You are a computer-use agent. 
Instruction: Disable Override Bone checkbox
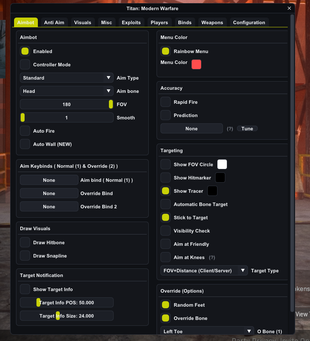[x=166, y=318]
